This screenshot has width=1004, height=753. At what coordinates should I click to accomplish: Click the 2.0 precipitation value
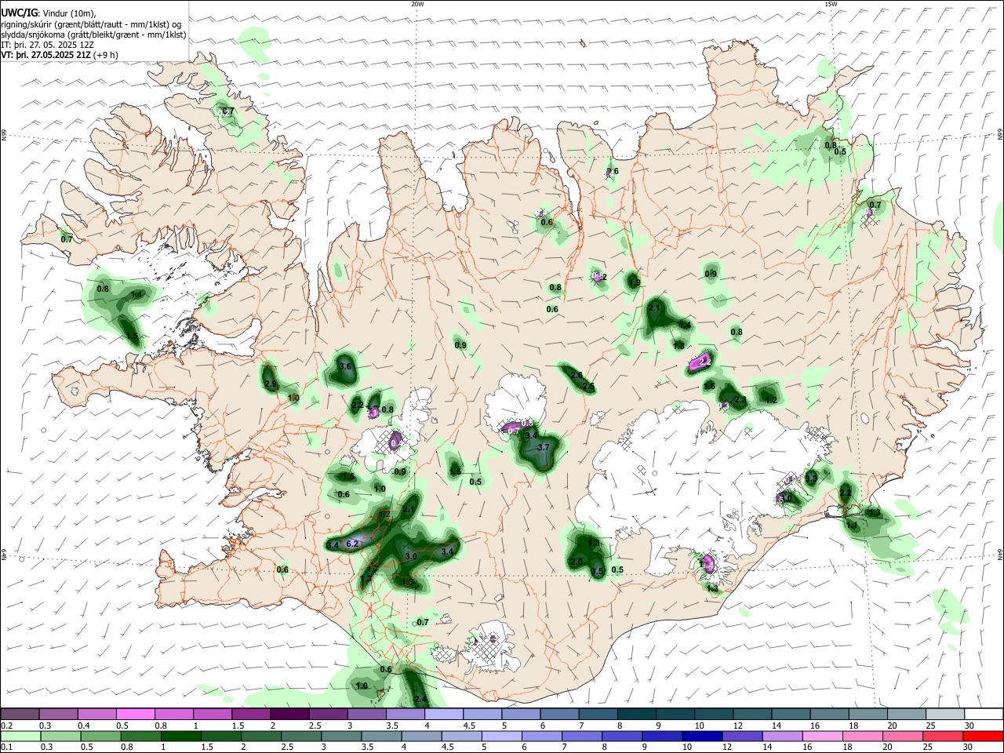tap(577, 562)
